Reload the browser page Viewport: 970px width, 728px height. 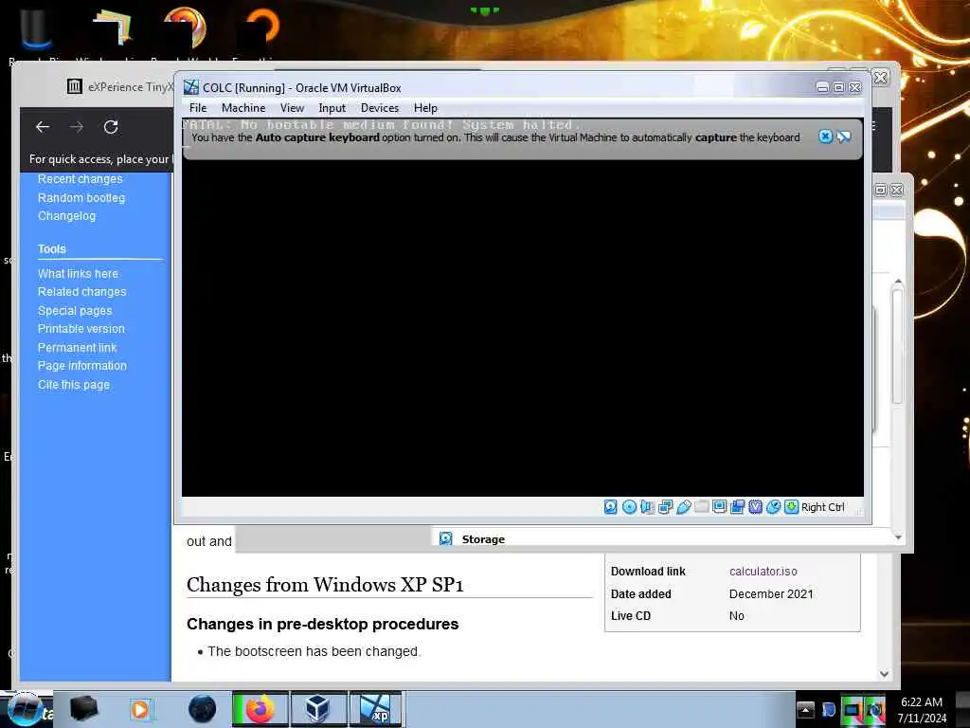click(x=111, y=127)
